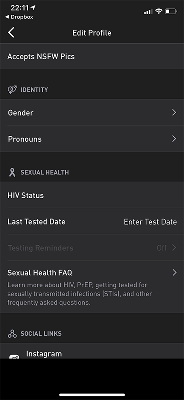The height and width of the screenshot is (400, 184).
Task: Toggle the Testing Reminders Off setting
Action: tap(161, 248)
